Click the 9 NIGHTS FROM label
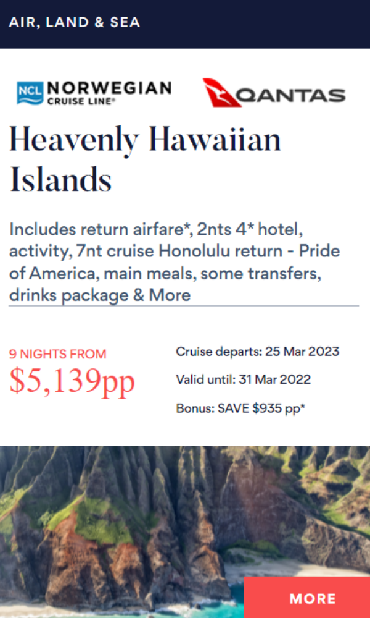The image size is (370, 618). point(58,354)
